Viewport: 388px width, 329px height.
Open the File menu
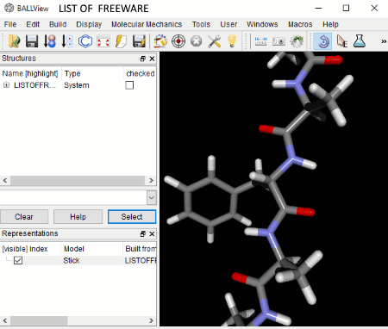[x=10, y=24]
